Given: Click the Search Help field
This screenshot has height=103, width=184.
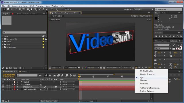Looking at the screenshot, I should [168, 9].
